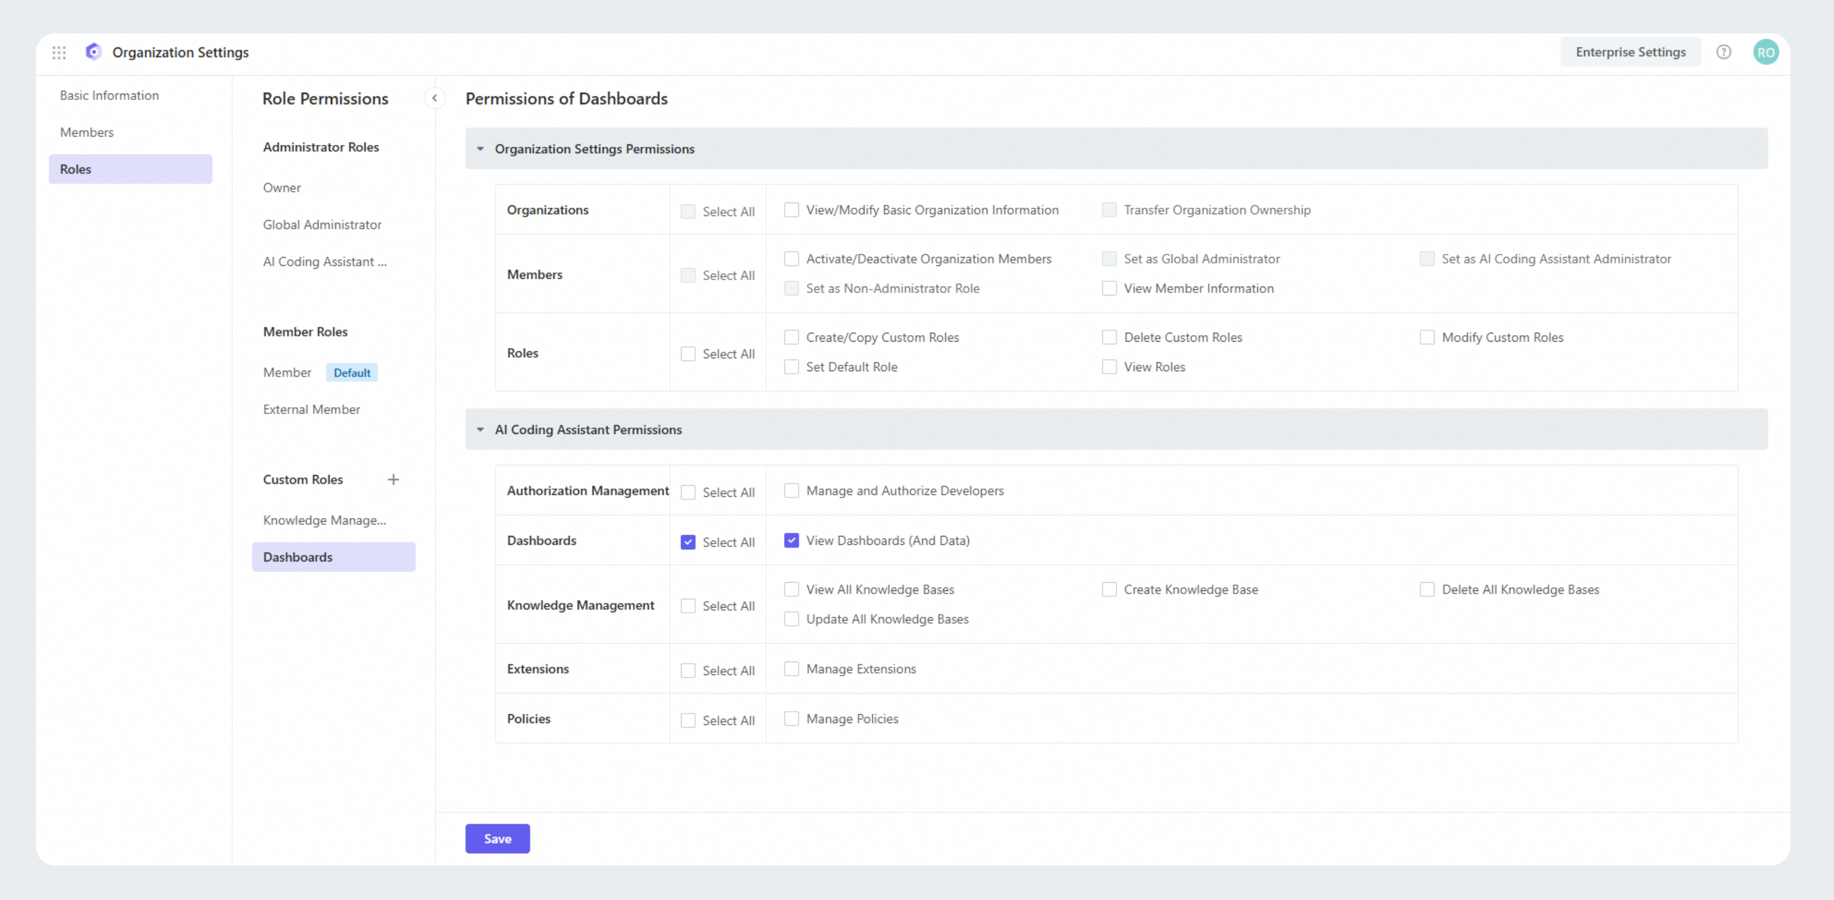This screenshot has height=900, width=1834.
Task: Click the Save button
Action: [497, 839]
